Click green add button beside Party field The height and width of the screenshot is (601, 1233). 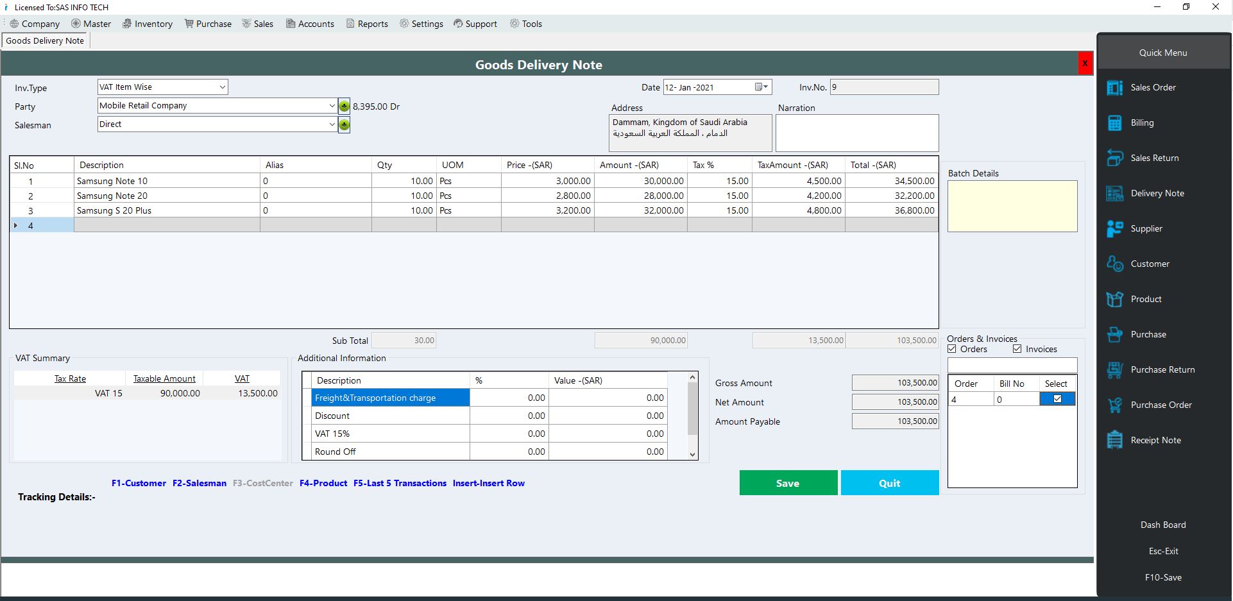[344, 106]
